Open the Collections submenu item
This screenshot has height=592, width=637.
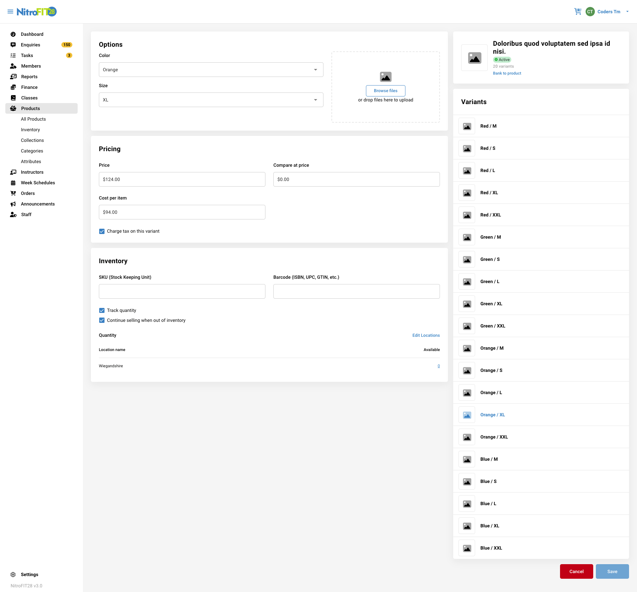tap(32, 140)
